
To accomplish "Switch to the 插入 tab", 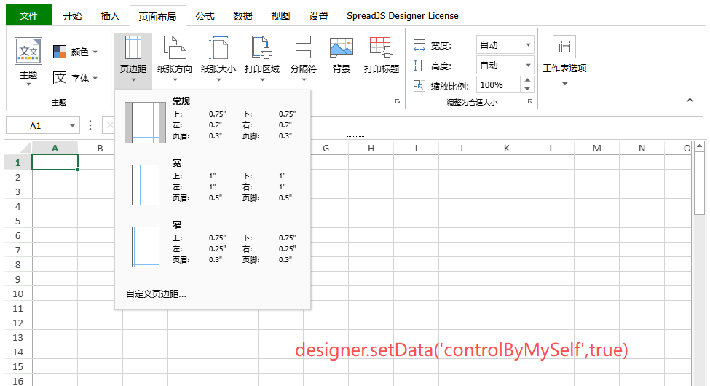I will 110,16.
